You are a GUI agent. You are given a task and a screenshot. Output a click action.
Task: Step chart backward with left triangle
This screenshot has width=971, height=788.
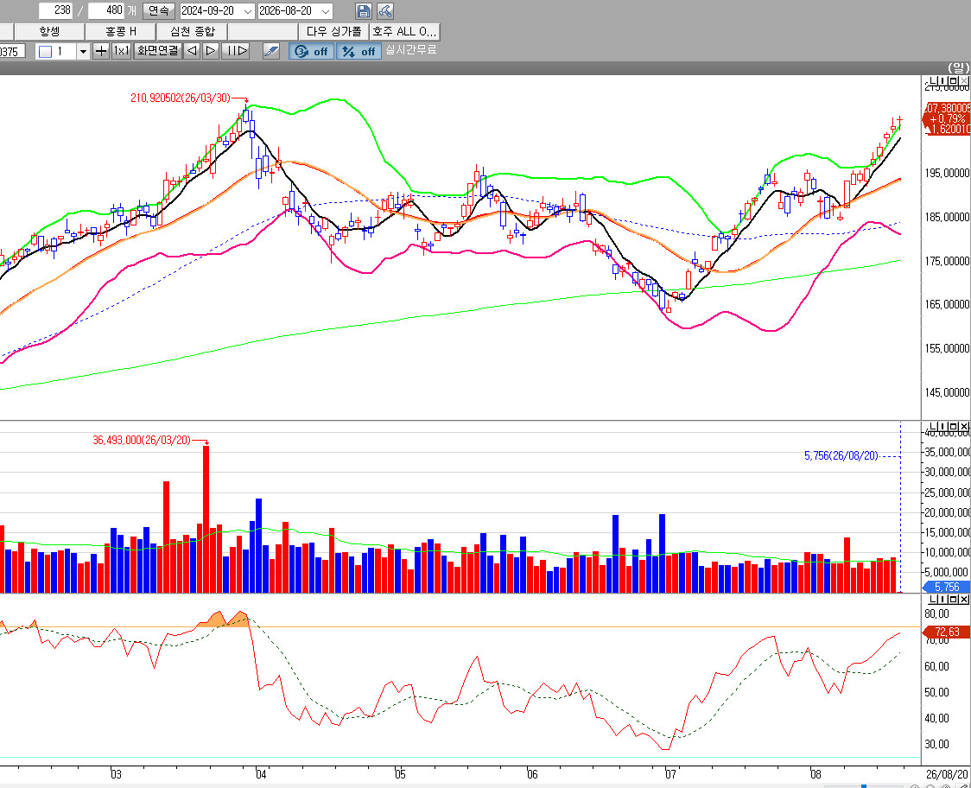[x=193, y=51]
